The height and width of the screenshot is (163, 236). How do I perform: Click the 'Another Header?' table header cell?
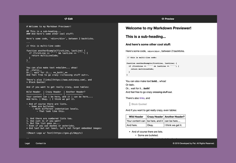pyautogui.click(x=175, y=117)
